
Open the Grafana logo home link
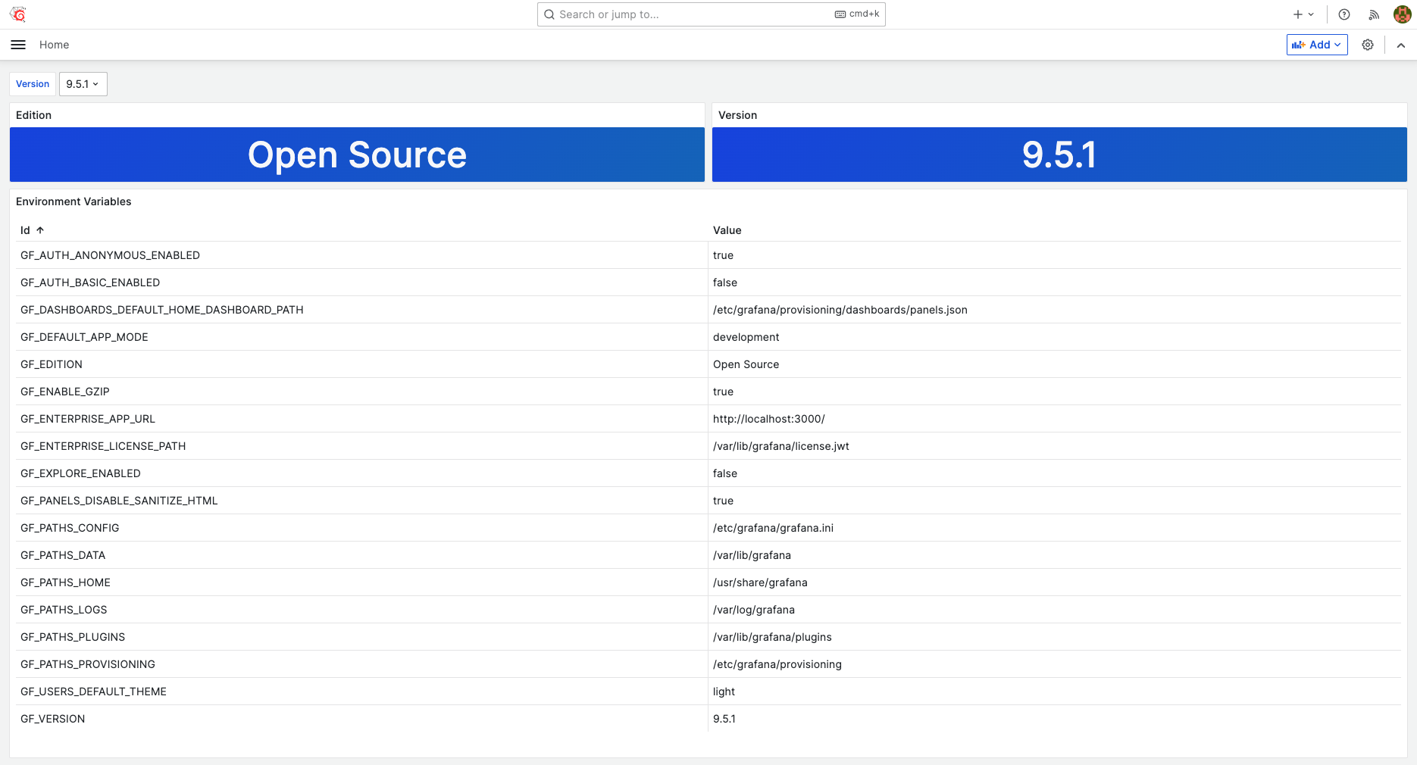[18, 14]
